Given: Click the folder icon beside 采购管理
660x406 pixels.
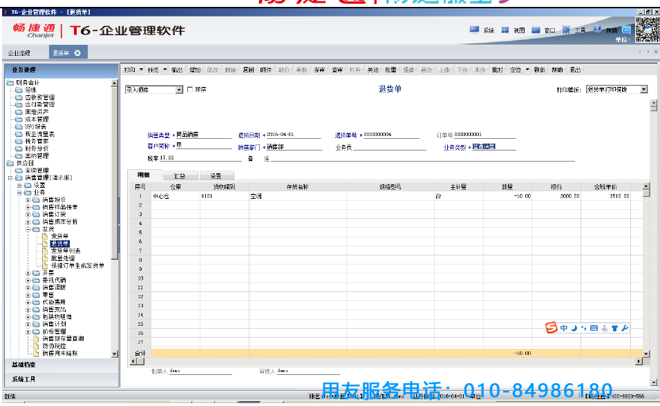Looking at the screenshot, I should tap(19, 171).
